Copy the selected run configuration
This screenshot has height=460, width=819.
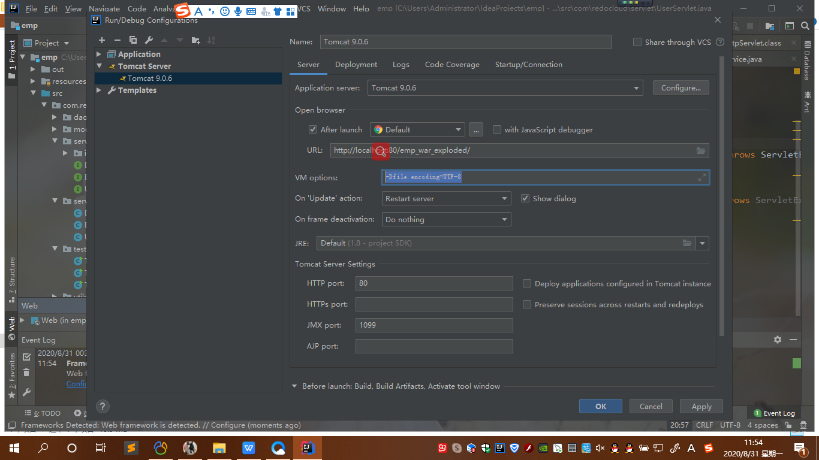coord(133,40)
